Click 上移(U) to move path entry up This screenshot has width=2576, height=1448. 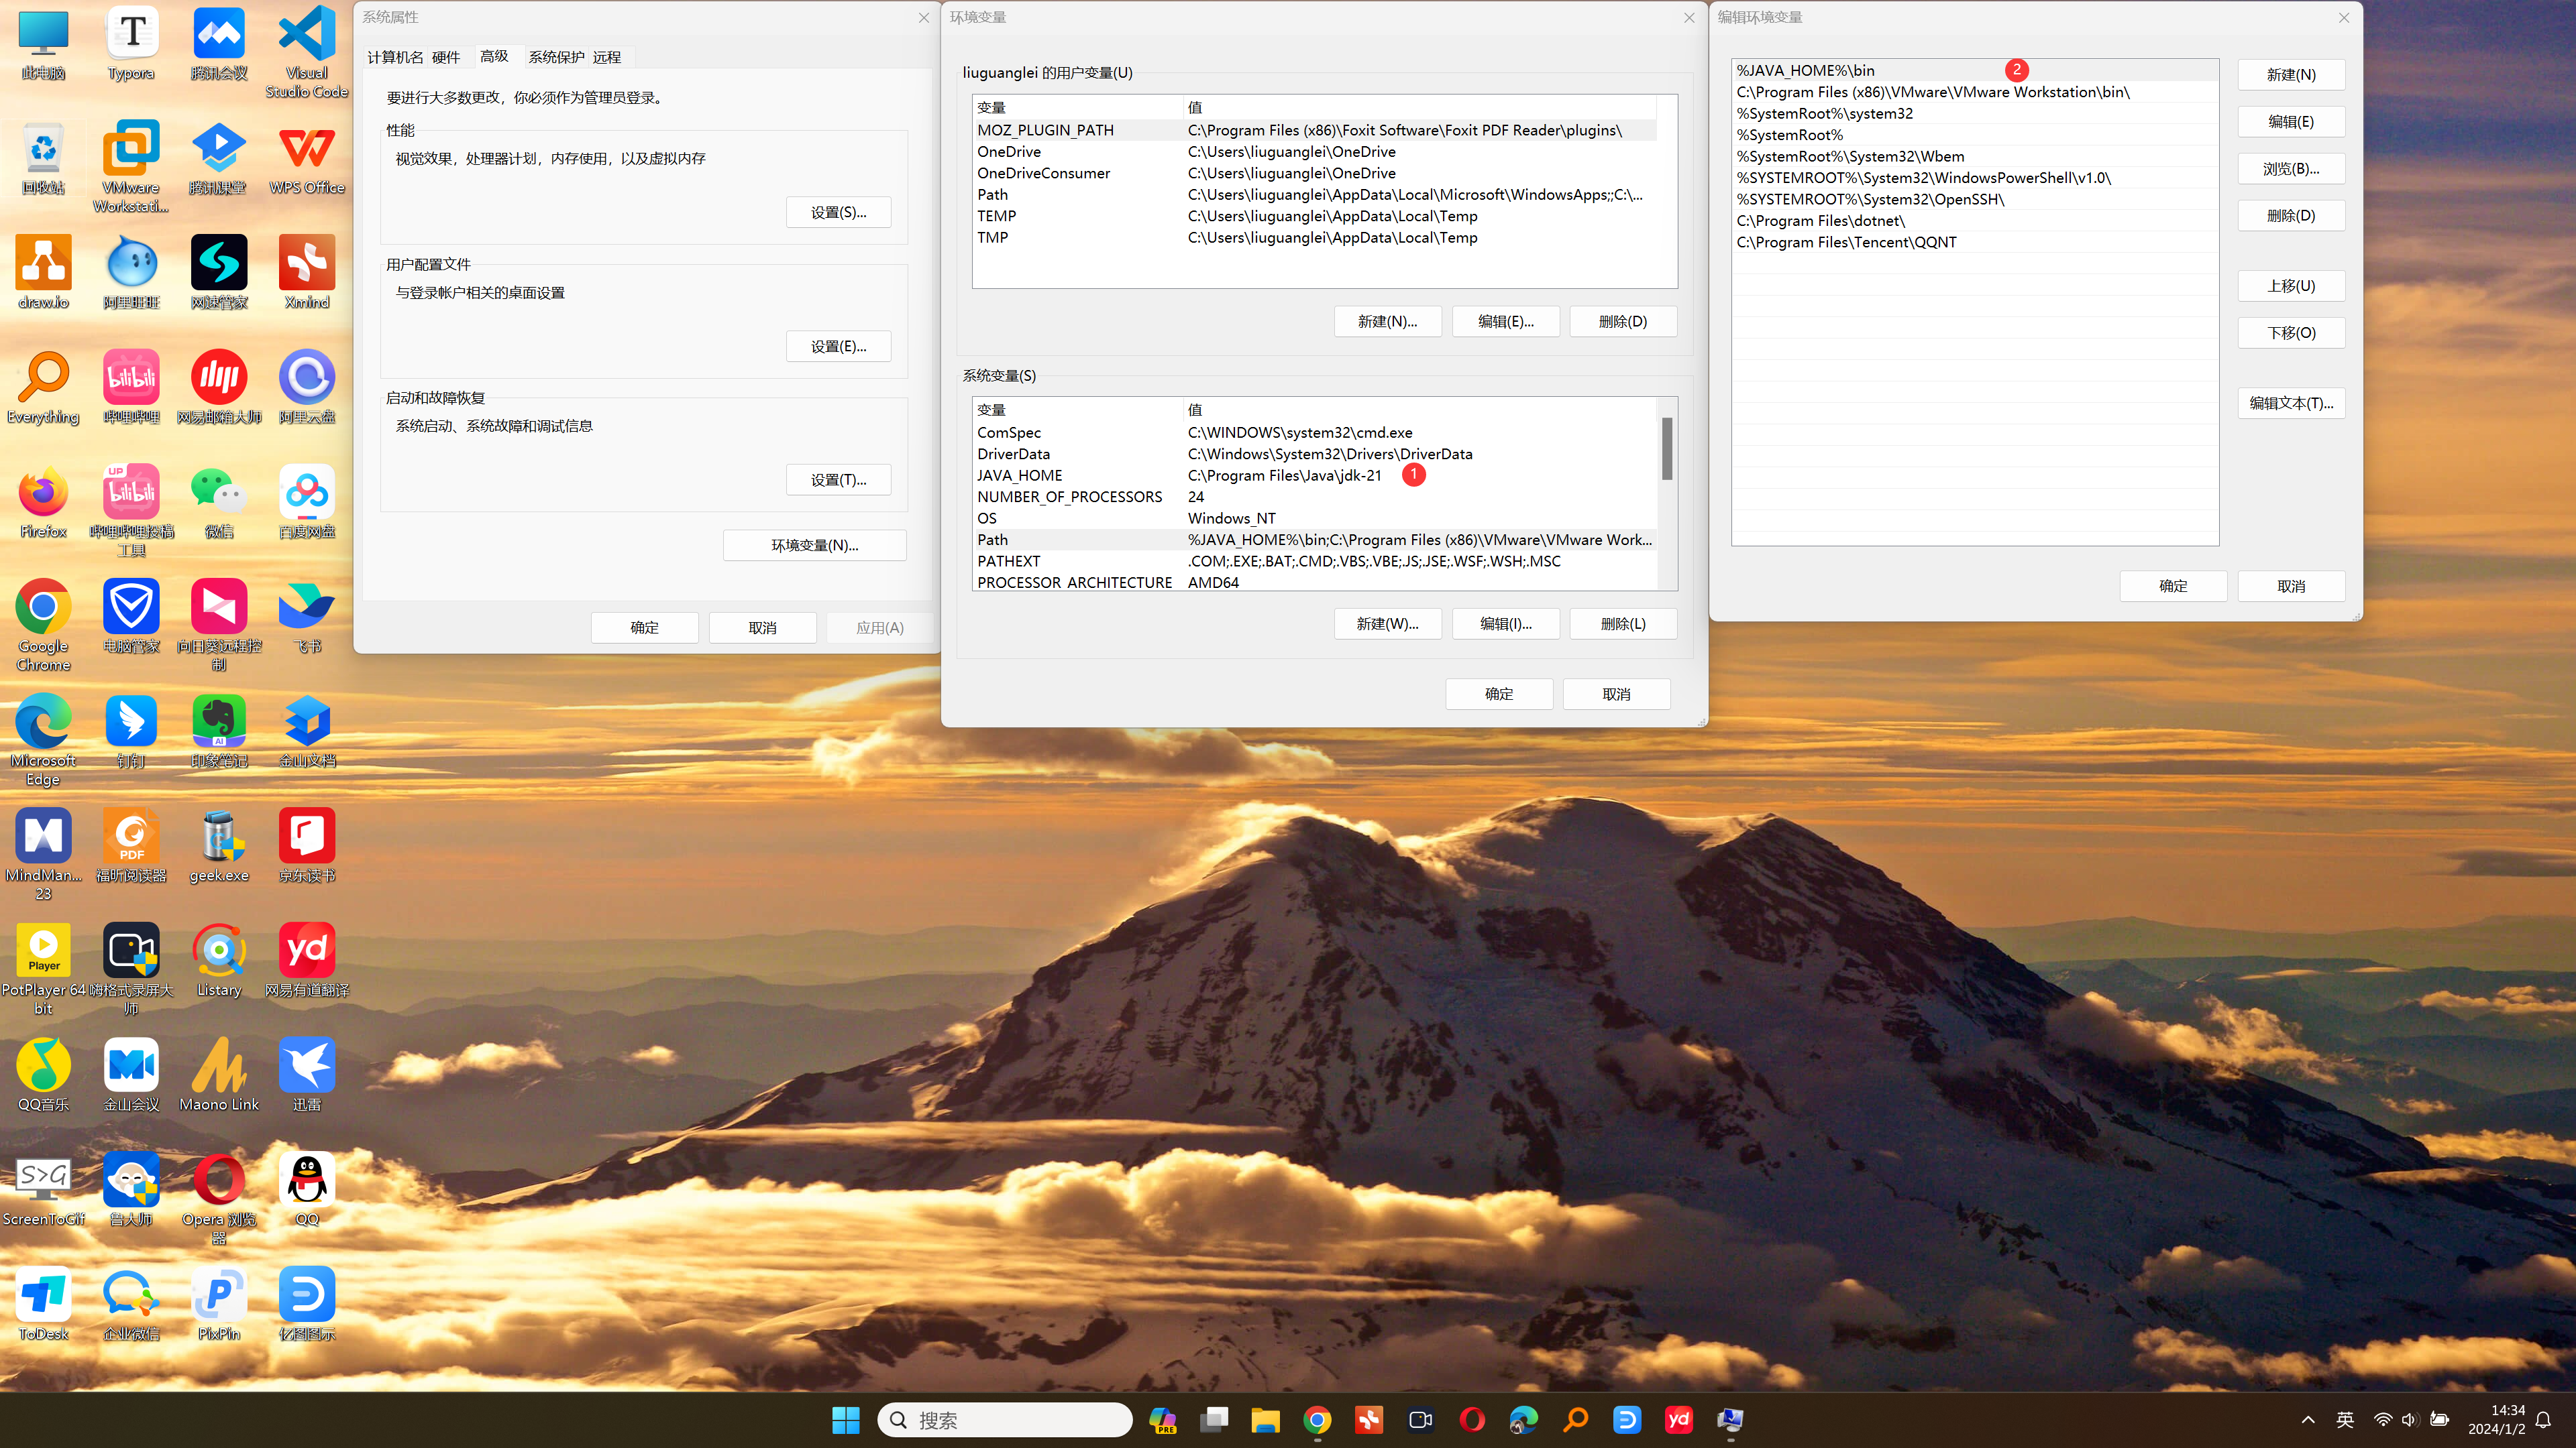click(x=2291, y=286)
